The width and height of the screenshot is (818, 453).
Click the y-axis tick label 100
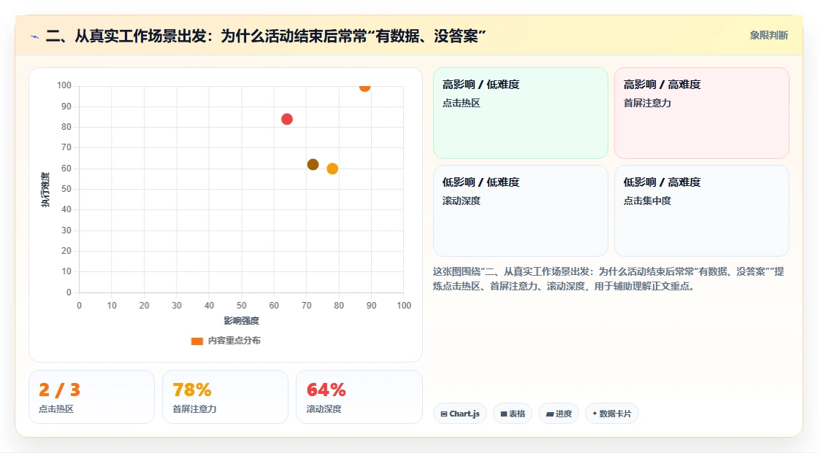pyautogui.click(x=64, y=85)
